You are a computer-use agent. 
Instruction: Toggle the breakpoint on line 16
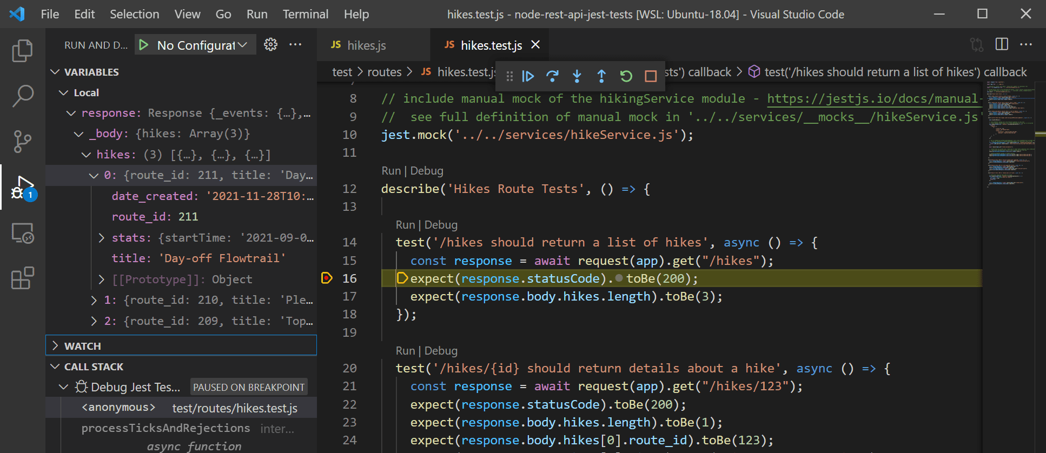[x=327, y=278]
